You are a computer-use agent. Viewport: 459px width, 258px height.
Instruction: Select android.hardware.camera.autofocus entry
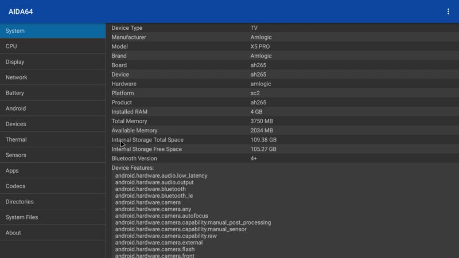[162, 216]
